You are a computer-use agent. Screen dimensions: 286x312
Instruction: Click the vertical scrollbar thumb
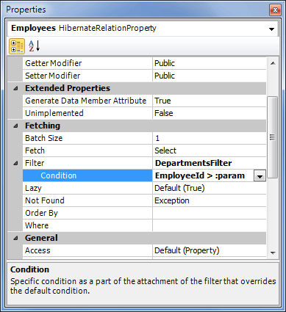[272, 137]
